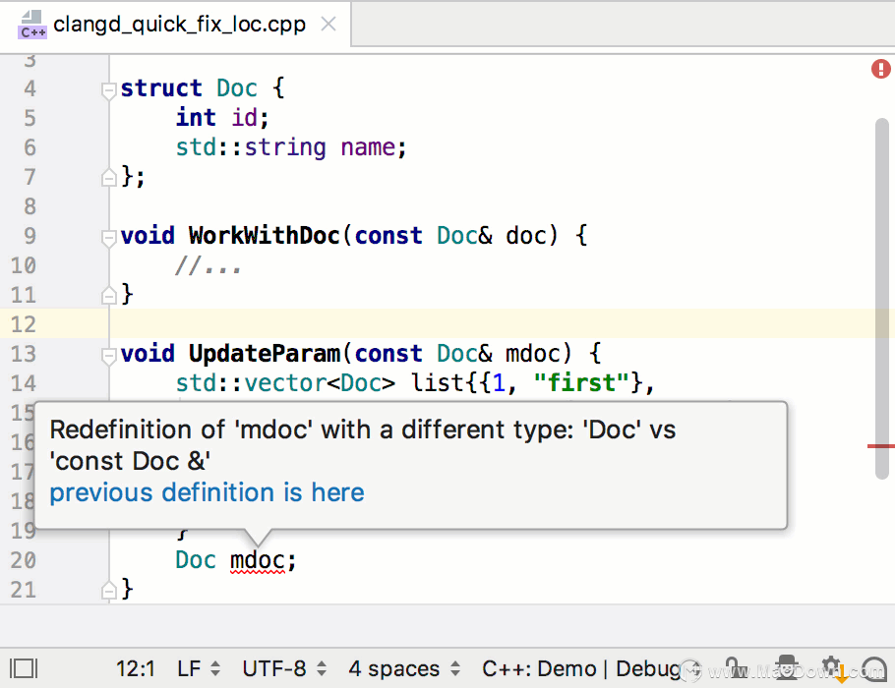Open the LF line separator dropdown
This screenshot has height=688, width=895.
point(199,668)
